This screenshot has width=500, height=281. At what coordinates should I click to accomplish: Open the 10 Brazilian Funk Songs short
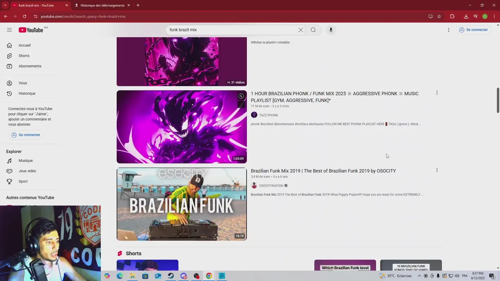coord(411,265)
